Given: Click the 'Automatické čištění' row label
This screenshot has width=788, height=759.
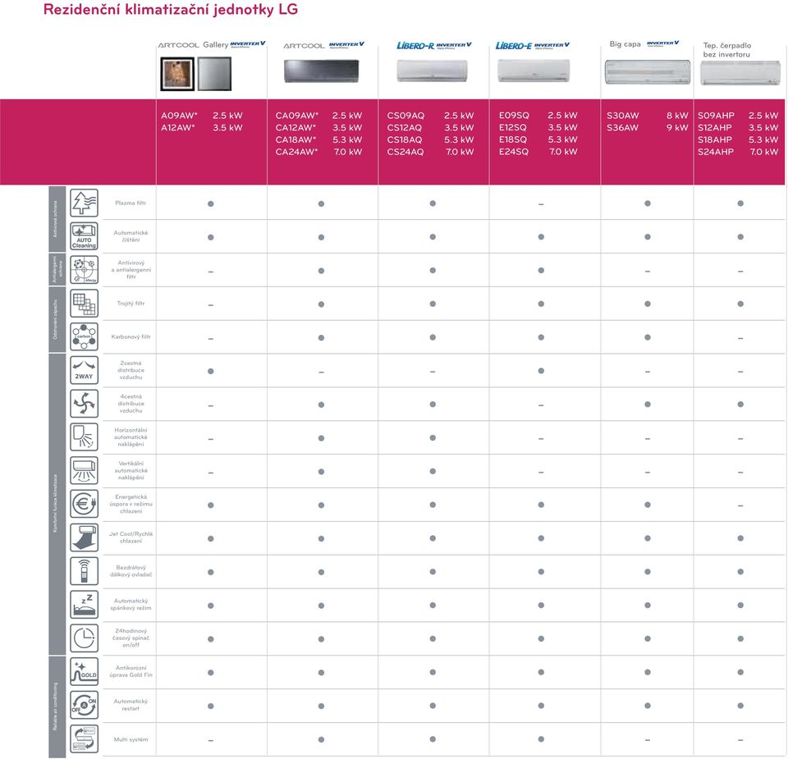Looking at the screenshot, I should point(131,236).
